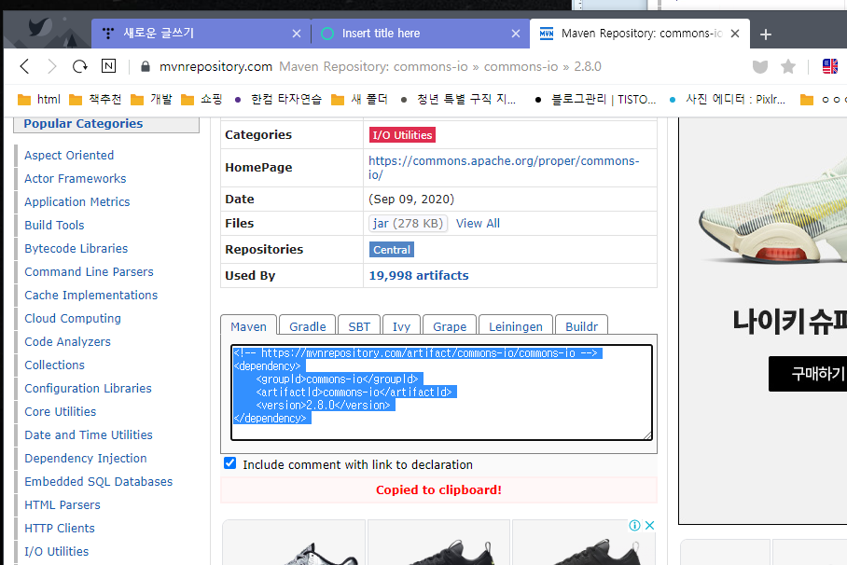847x565 pixels.
Task: Click the shield icon in the address bar
Action: [760, 67]
